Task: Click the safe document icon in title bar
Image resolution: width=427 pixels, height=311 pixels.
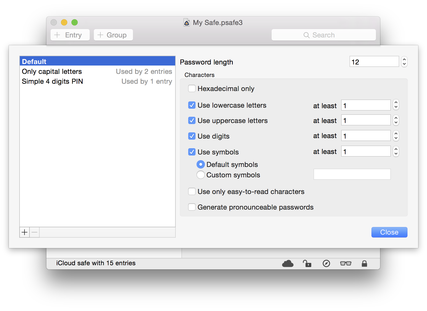Action: 187,23
